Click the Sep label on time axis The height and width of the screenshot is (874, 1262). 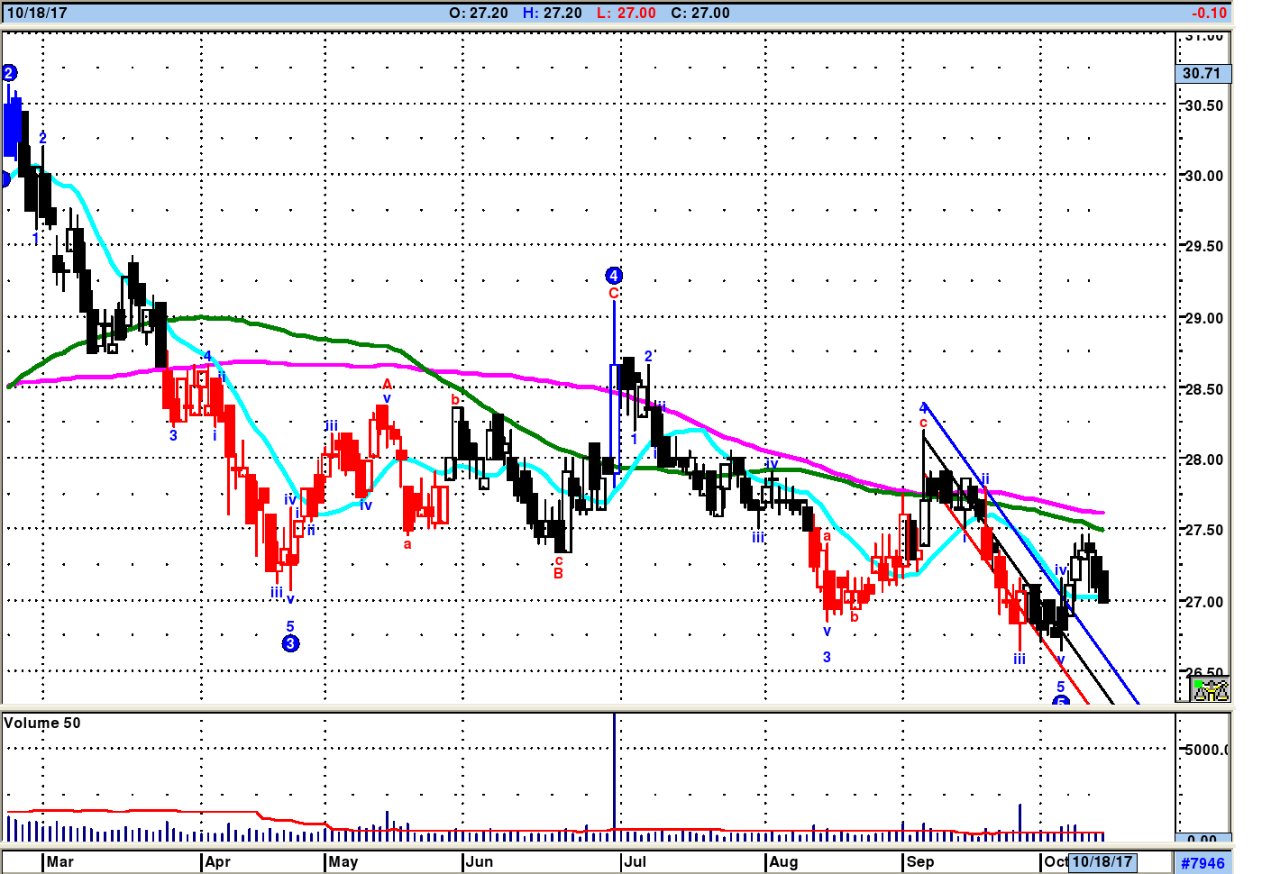click(x=920, y=861)
